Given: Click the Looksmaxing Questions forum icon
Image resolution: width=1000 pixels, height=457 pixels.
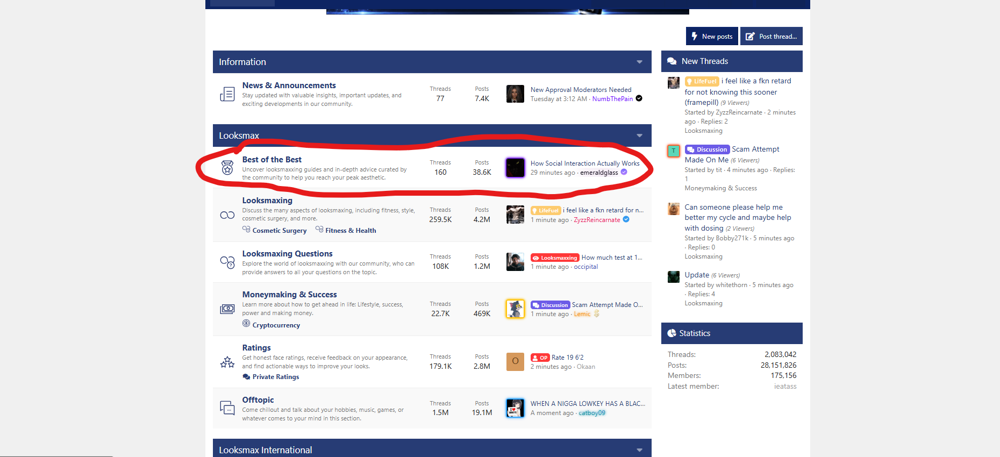Looking at the screenshot, I should tap(227, 262).
